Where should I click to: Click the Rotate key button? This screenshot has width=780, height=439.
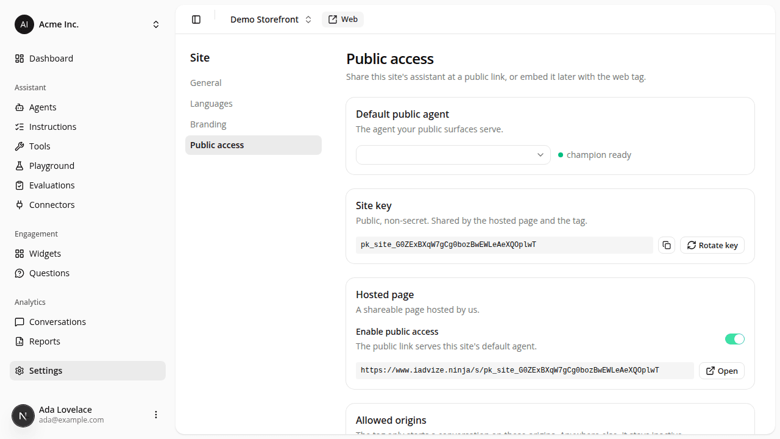tap(712, 245)
